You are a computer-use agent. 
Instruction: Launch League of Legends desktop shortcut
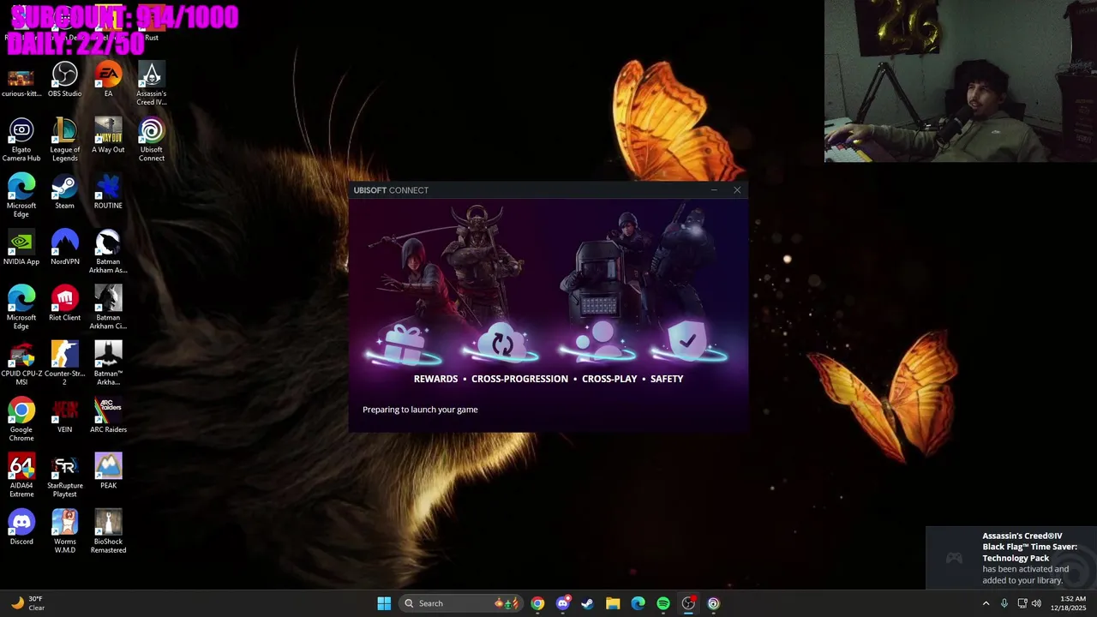[x=65, y=140]
